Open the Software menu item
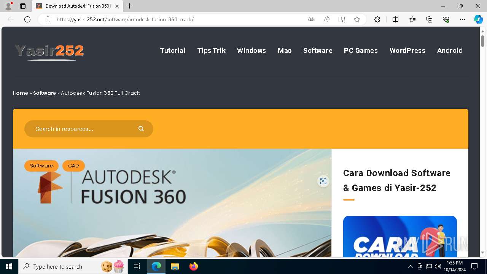Screen dimensions: 487x274 318,51
